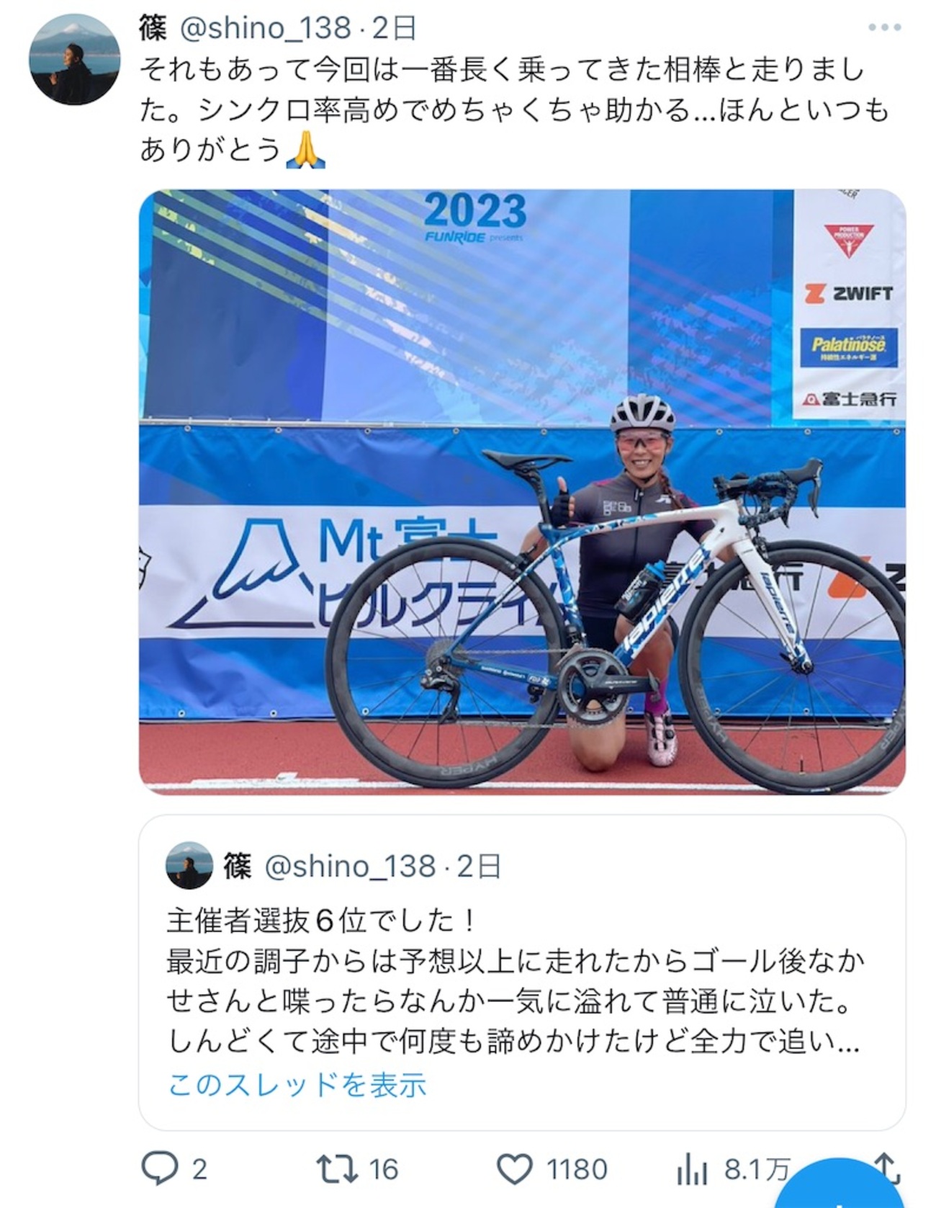Click the quoted tweet's 2日 timestamp
The width and height of the screenshot is (936, 1208).
479,866
